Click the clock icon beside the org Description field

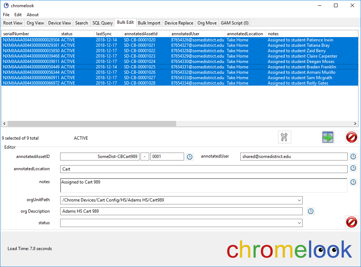coord(311,211)
